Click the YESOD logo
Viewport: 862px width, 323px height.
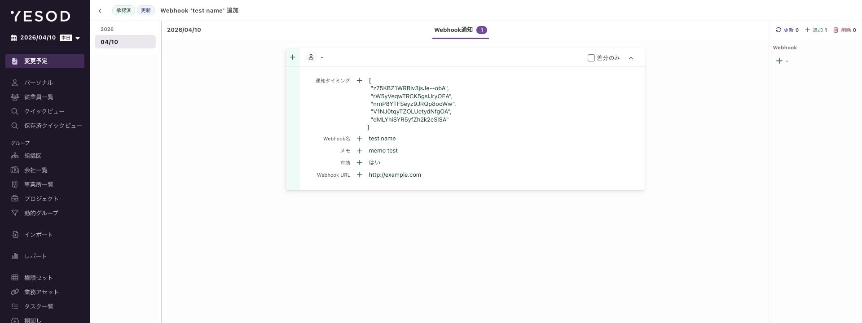click(x=40, y=16)
